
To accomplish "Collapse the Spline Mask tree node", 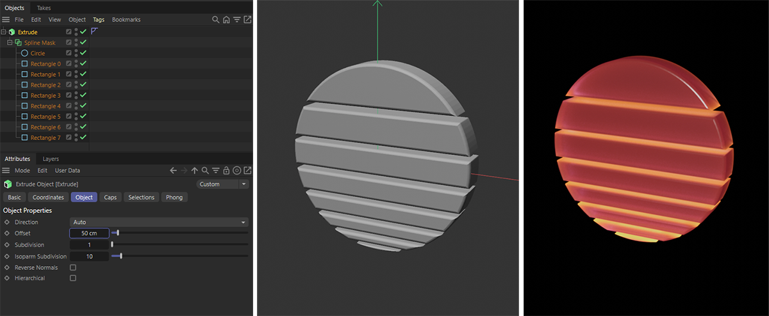I will [x=10, y=43].
